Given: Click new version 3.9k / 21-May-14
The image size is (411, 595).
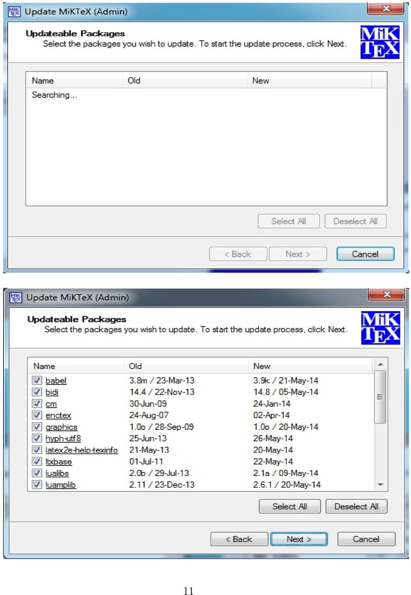Looking at the screenshot, I should 286,380.
